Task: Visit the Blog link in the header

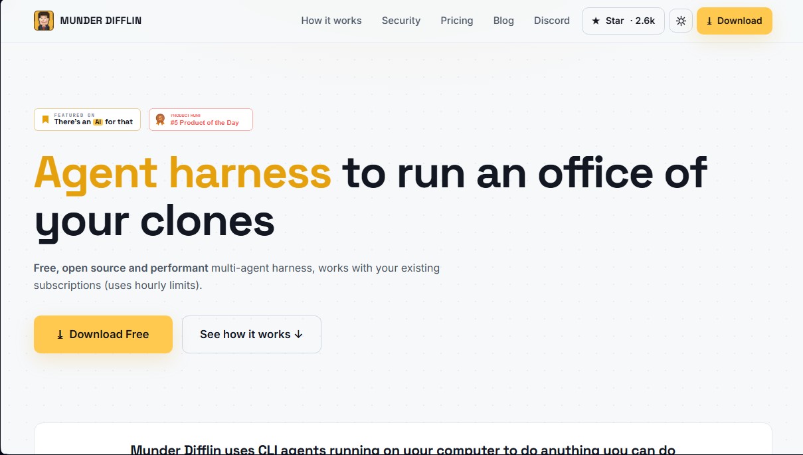Action: [x=503, y=21]
